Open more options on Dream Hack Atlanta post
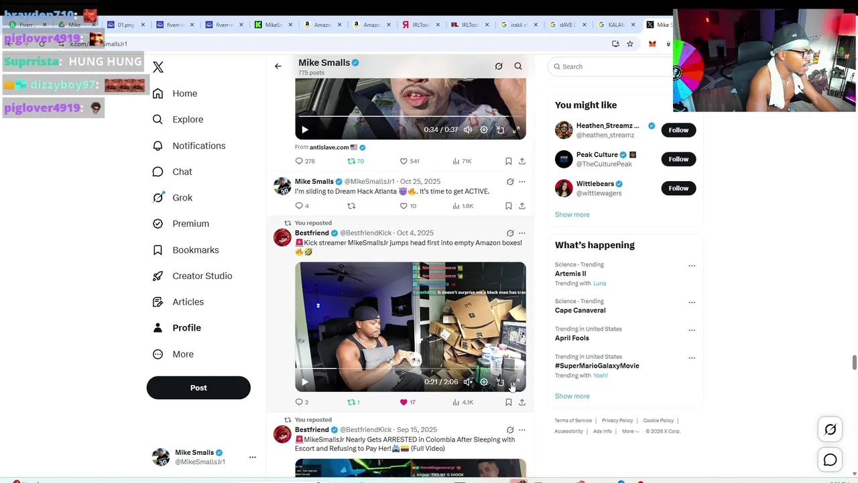This screenshot has width=858, height=483. tap(522, 182)
